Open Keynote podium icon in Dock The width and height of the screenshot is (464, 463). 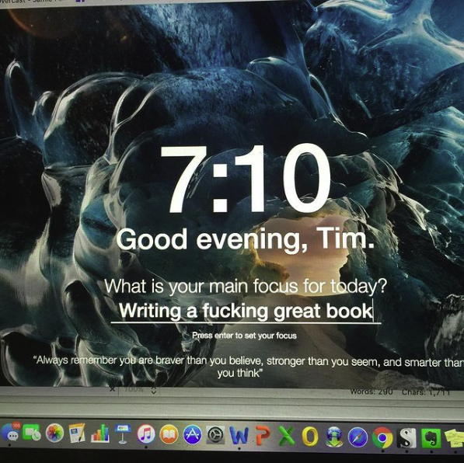click(123, 433)
